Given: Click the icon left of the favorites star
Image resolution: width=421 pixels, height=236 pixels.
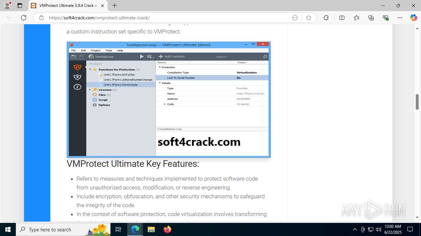Looking at the screenshot, I should (295, 18).
